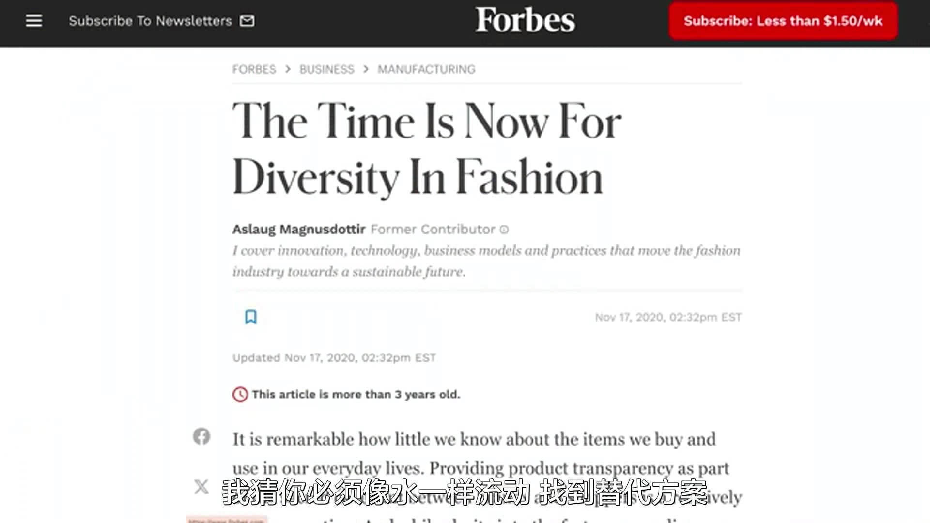Image resolution: width=930 pixels, height=523 pixels.
Task: Click the Subscribe Less than $1.50/wk button
Action: click(783, 21)
